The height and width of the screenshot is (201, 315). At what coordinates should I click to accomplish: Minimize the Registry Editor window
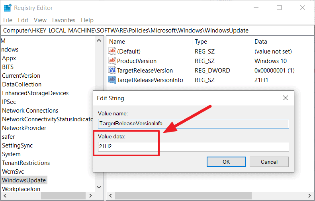coord(256,8)
